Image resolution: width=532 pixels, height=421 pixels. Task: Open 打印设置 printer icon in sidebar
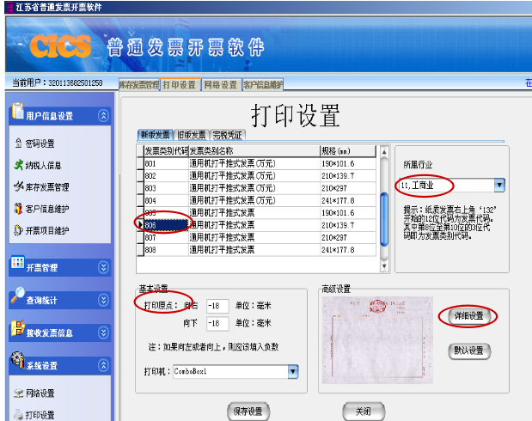point(18,414)
